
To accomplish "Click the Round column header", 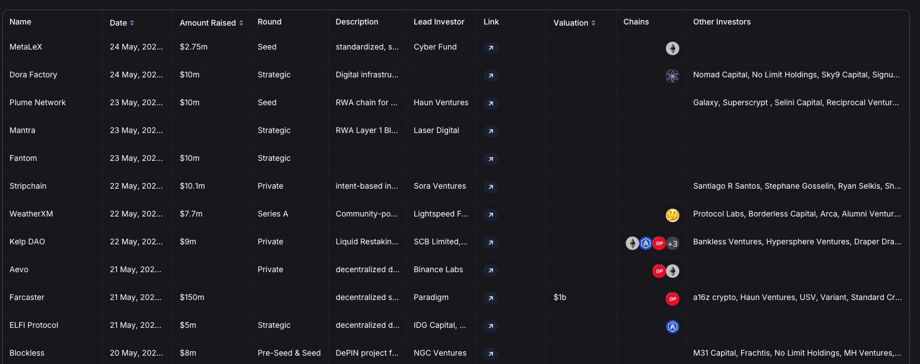I will coord(270,22).
